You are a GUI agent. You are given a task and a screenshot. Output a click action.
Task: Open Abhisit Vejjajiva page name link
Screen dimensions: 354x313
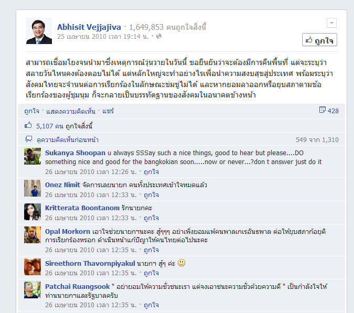89,27
